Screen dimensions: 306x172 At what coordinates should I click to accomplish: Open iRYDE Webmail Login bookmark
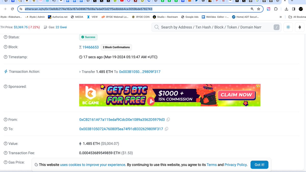[x=115, y=17]
